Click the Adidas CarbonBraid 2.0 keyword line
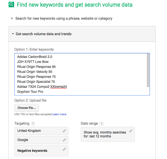 pyautogui.click(x=35, y=57)
